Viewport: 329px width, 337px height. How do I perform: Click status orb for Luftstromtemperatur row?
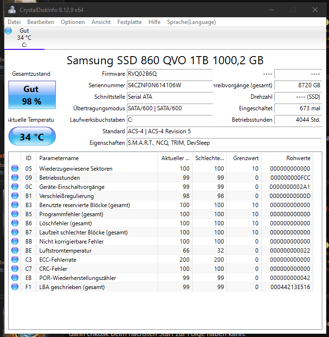coord(15,250)
